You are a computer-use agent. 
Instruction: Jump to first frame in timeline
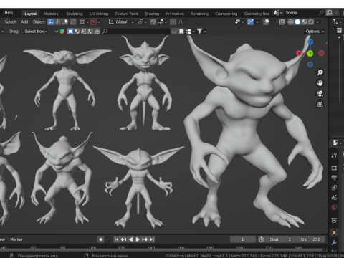pos(116,239)
